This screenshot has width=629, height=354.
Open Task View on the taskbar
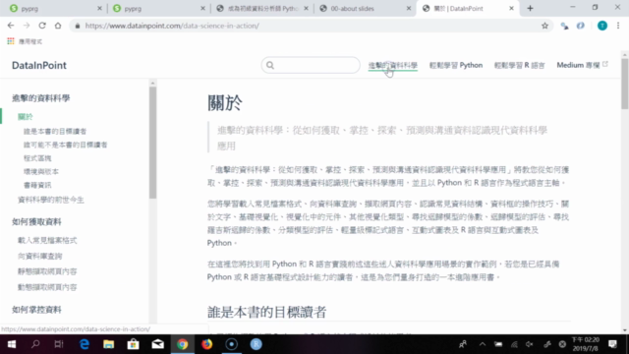[x=59, y=344]
